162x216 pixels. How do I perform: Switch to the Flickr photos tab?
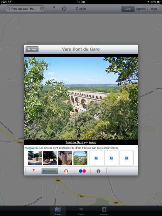click(x=82, y=171)
